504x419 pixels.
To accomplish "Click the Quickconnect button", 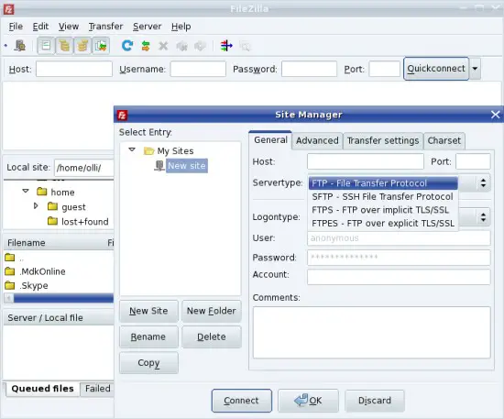I will [x=436, y=69].
